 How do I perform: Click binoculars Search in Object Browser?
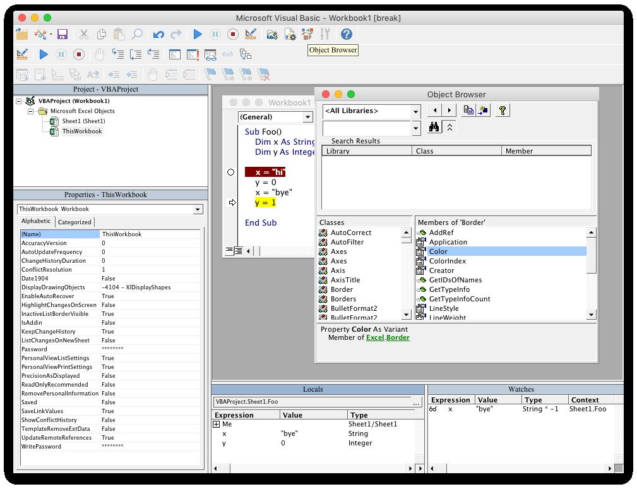(434, 127)
